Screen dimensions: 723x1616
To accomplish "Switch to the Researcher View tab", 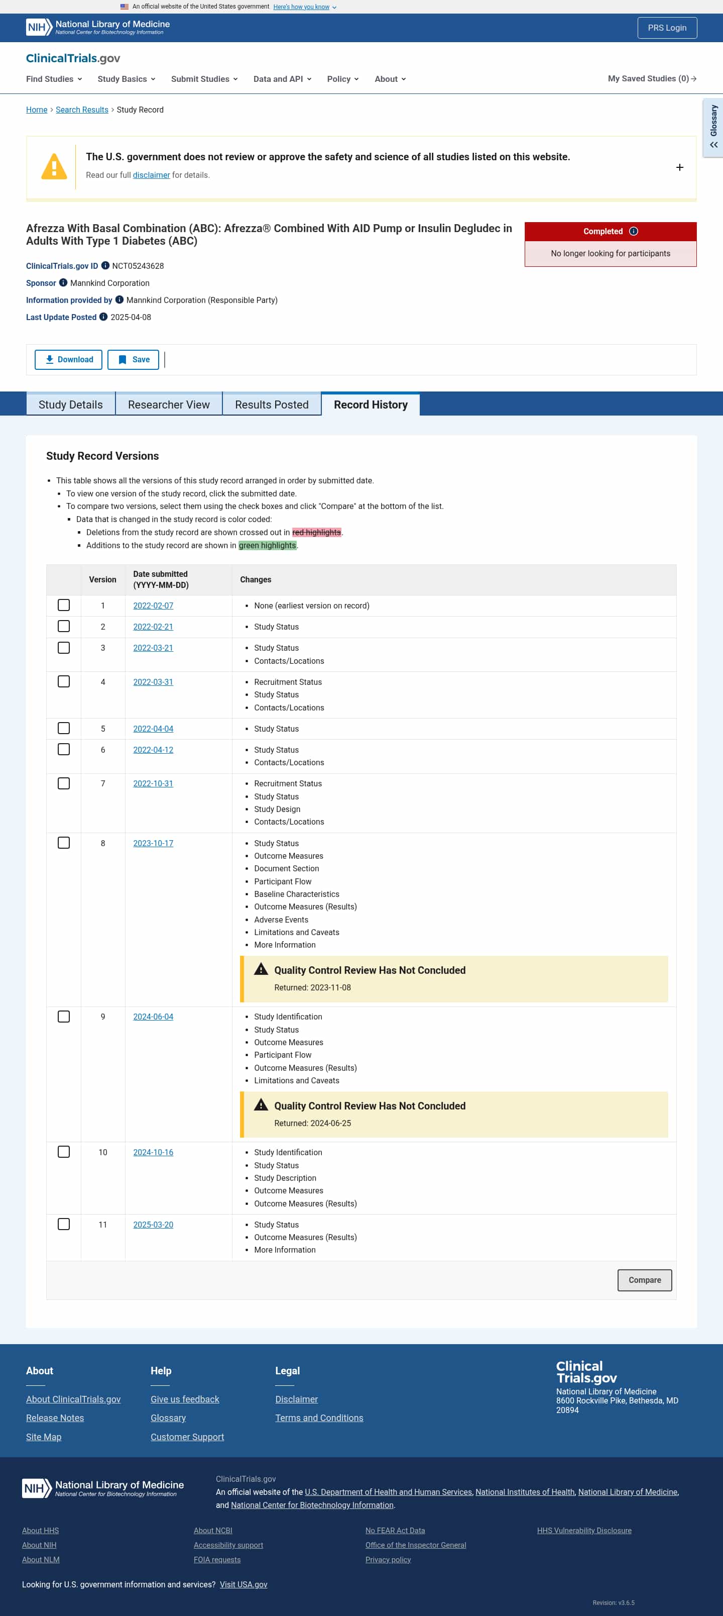I will (169, 405).
